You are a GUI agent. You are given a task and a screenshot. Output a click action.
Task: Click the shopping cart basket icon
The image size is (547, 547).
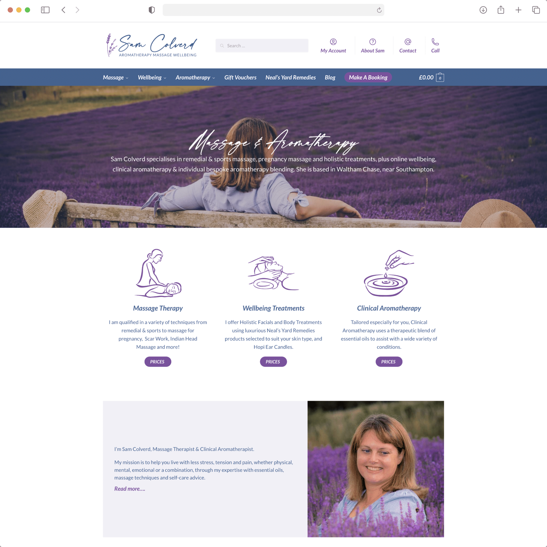[x=440, y=77]
